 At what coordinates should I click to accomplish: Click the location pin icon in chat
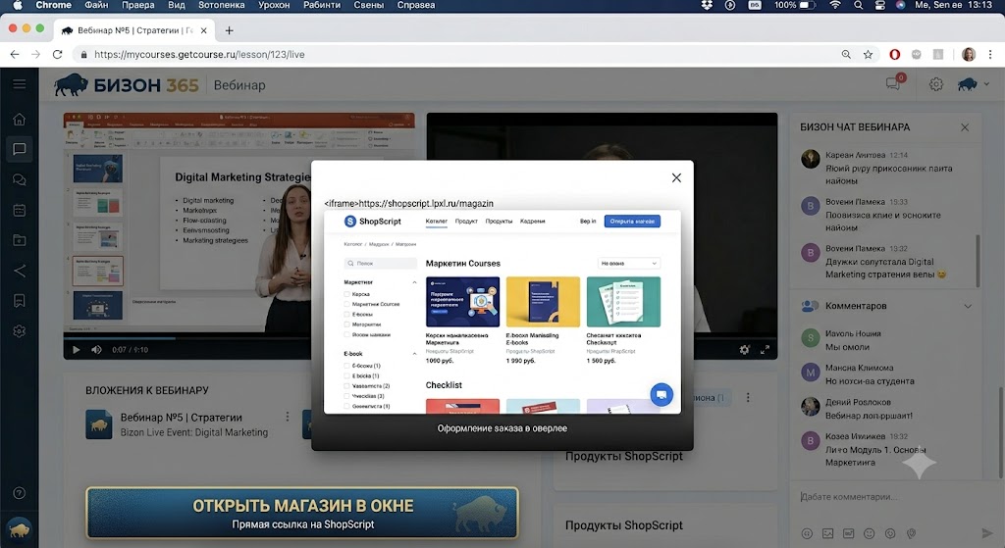click(x=911, y=533)
